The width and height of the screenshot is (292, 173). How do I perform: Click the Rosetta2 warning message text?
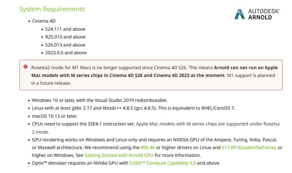pos(154,75)
